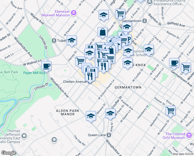Screen dimensions: 194x156
Task: Select the 'Pulaski Ave' street label
Action: pos(127,105)
